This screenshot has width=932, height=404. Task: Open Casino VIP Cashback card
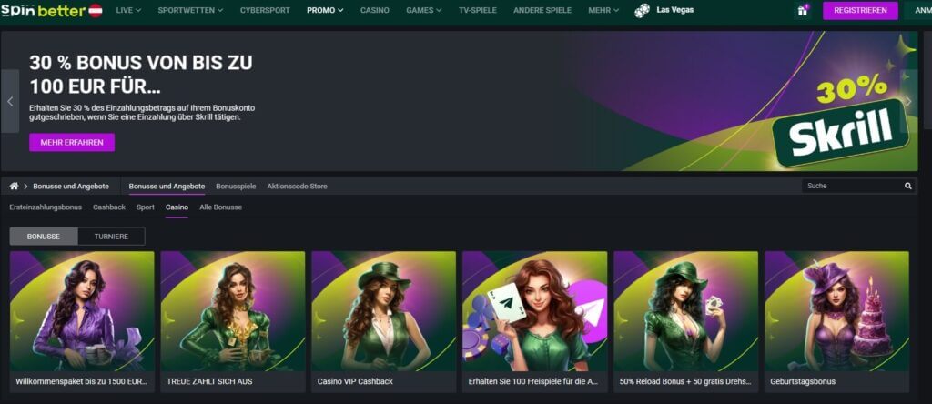384,321
